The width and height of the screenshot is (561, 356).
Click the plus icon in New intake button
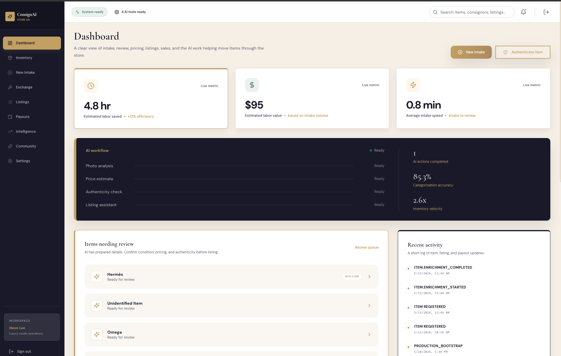460,52
